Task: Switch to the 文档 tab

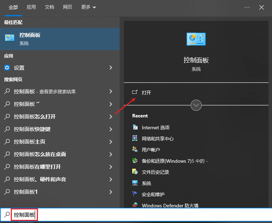Action: pyautogui.click(x=49, y=7)
